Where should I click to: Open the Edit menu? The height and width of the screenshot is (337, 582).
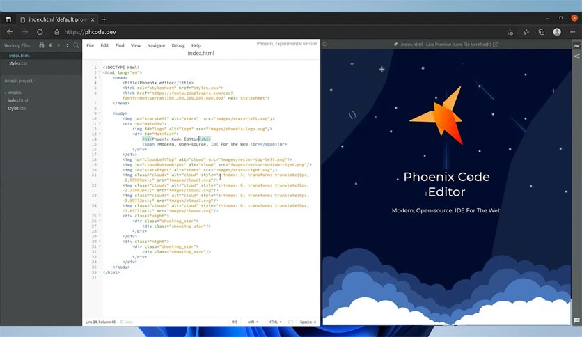(x=104, y=45)
